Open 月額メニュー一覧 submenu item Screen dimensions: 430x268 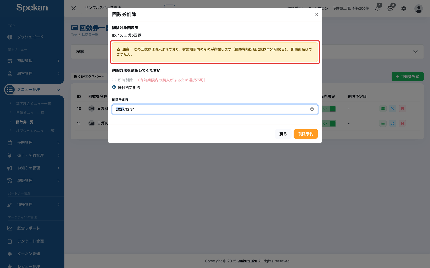30,113
